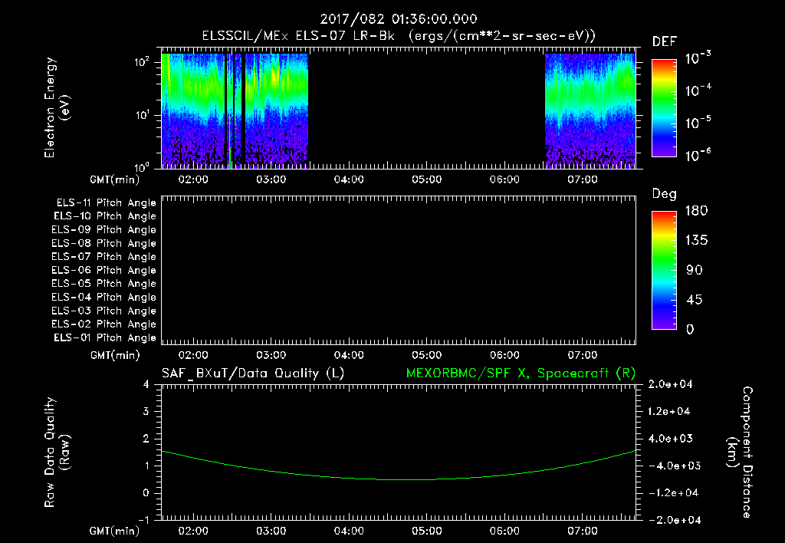
Task: Click the green spacecraft orbit curve
Action: tap(399, 479)
